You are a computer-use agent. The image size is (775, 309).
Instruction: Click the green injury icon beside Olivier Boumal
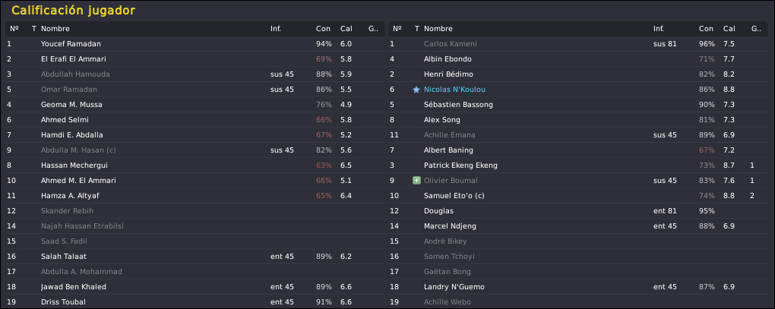[x=416, y=181]
